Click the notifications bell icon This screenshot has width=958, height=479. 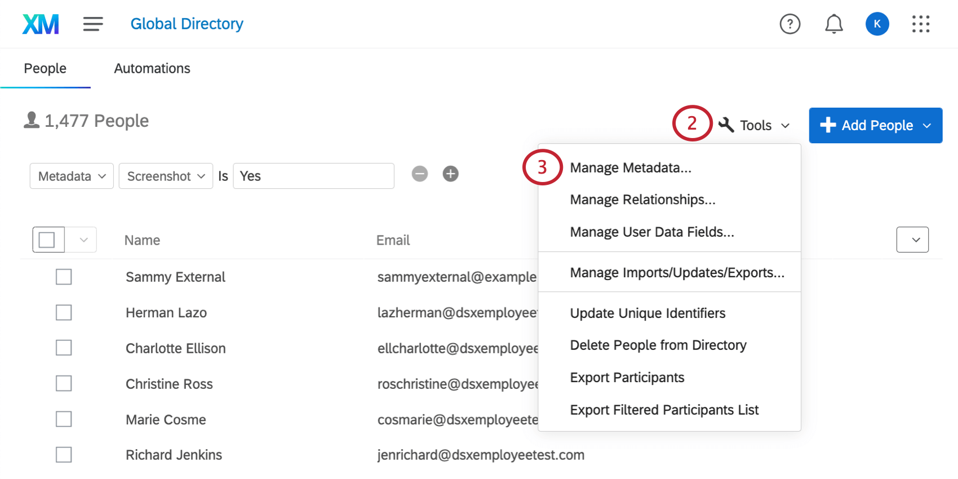point(833,24)
